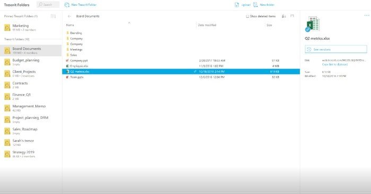Open the Sales folder
Image resolution: width=371 pixels, height=194 pixels.
tap(73, 55)
